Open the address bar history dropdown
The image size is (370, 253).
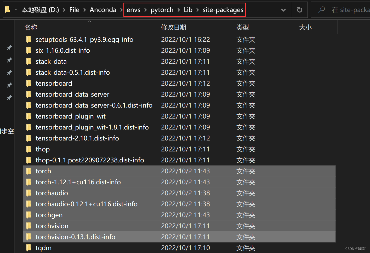coord(283,10)
